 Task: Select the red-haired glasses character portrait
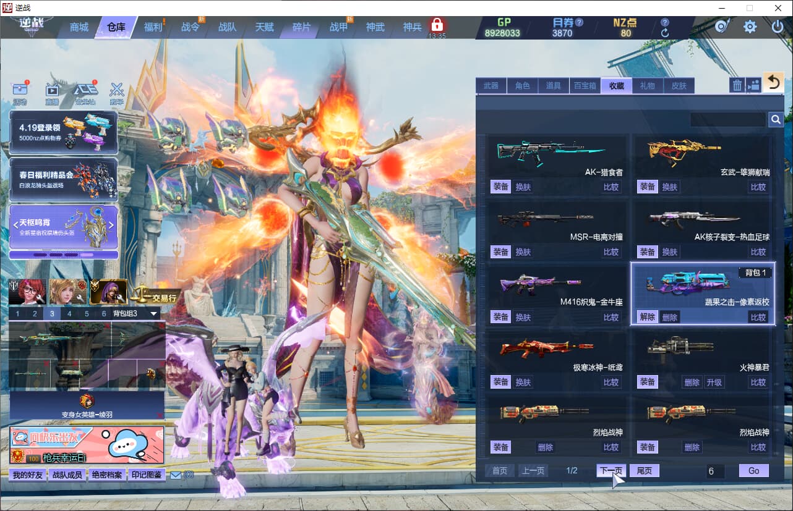(x=28, y=292)
